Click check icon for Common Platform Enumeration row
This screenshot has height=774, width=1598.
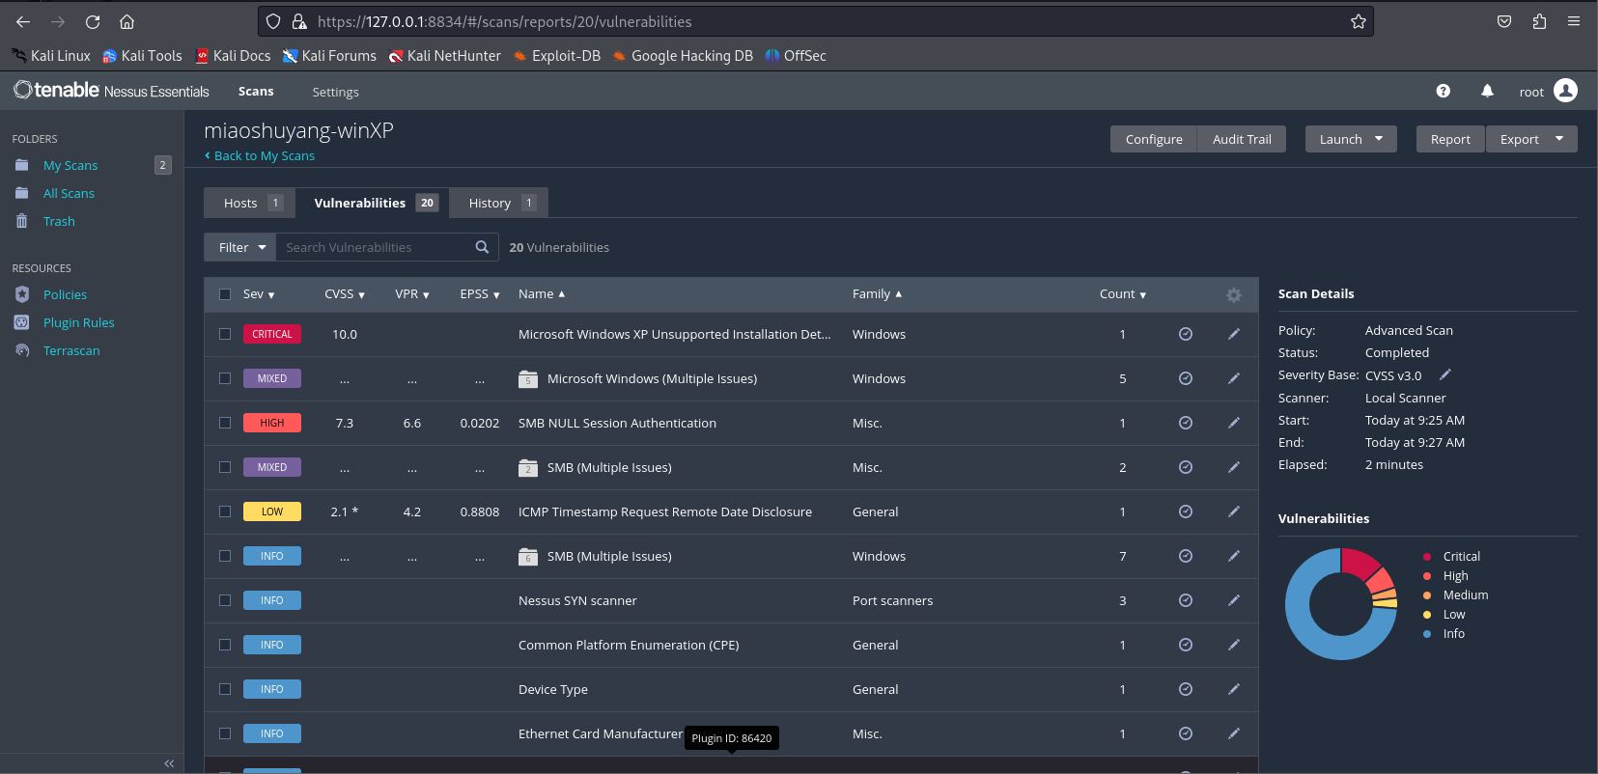1186,645
